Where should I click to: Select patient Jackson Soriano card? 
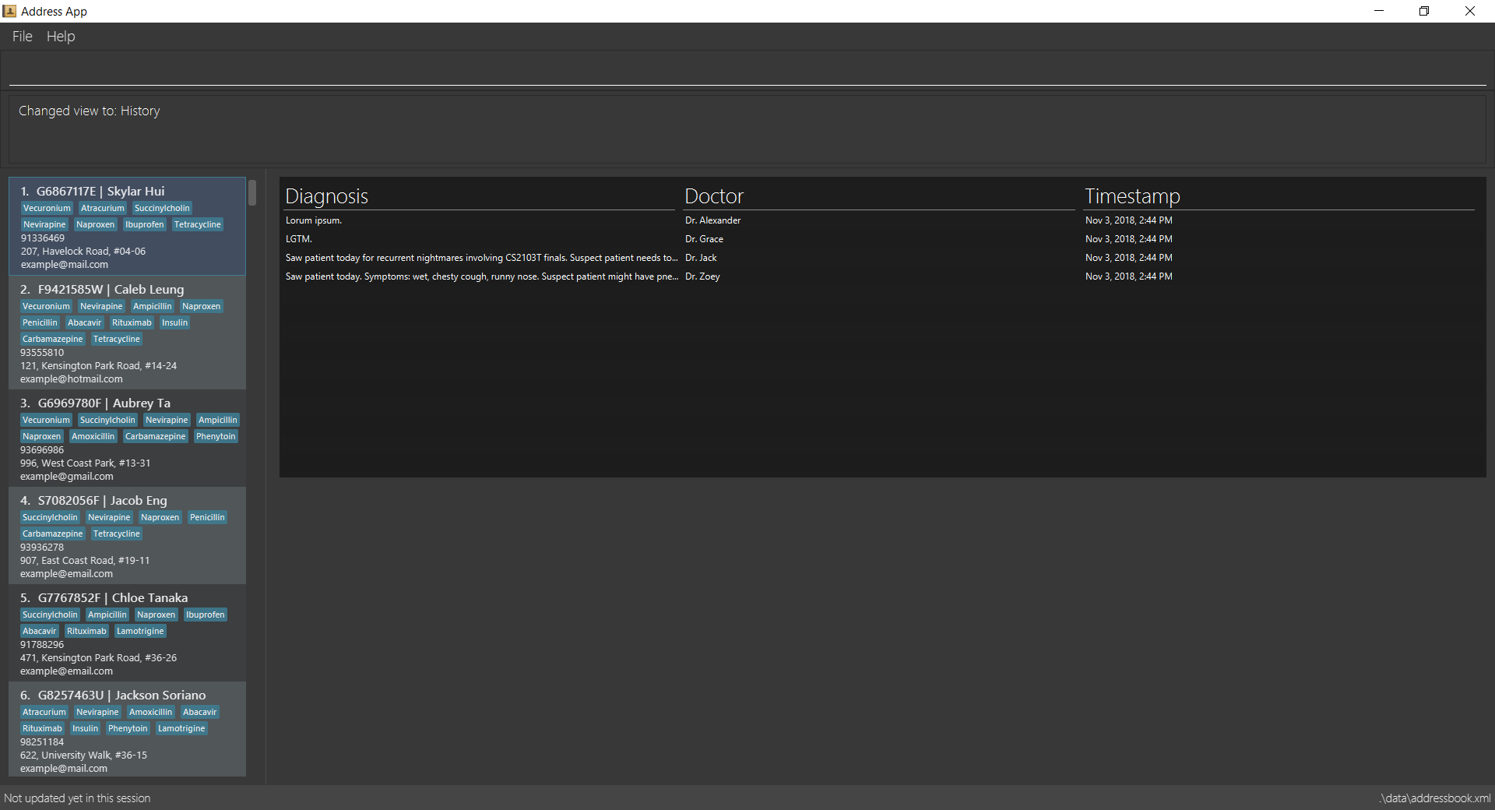pyautogui.click(x=128, y=730)
